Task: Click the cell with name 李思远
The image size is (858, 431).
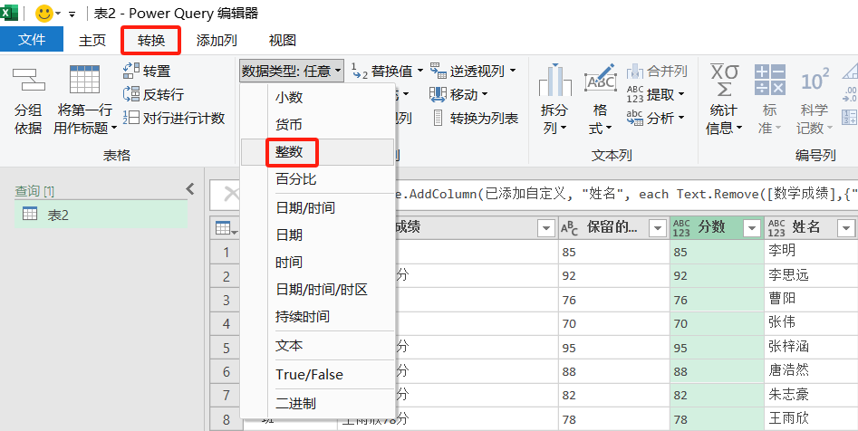Action: 811,275
